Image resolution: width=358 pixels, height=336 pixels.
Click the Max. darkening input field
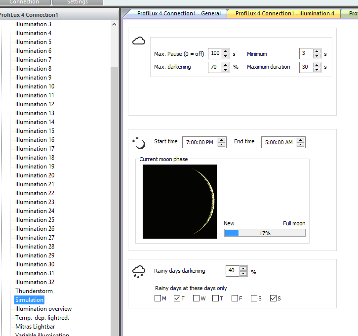pos(215,67)
